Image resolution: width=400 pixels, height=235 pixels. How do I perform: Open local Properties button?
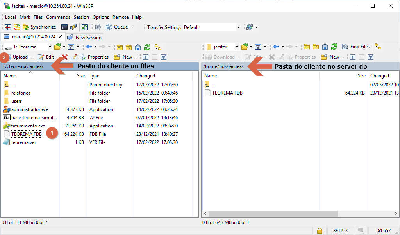pyautogui.click(x=94, y=57)
